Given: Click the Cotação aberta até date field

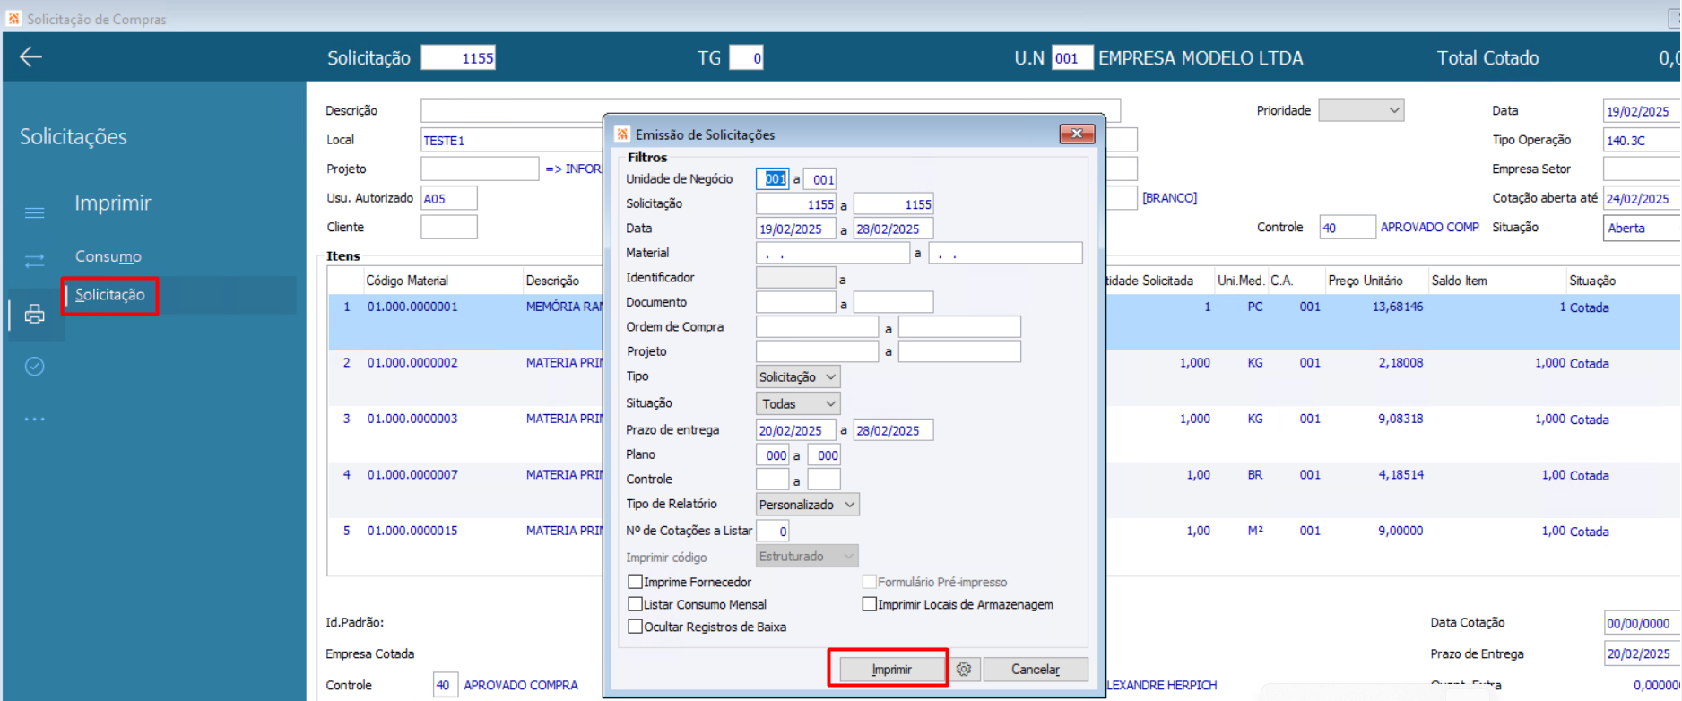Looking at the screenshot, I should point(1642,198).
